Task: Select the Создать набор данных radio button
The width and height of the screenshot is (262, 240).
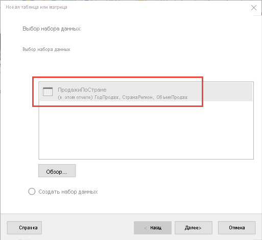Action: (x=32, y=192)
